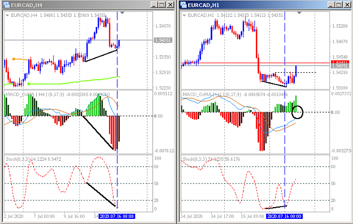Click the 0.0027372 MACD scale value in H1
Viewport: 353px width, 224px height.
(x=341, y=94)
